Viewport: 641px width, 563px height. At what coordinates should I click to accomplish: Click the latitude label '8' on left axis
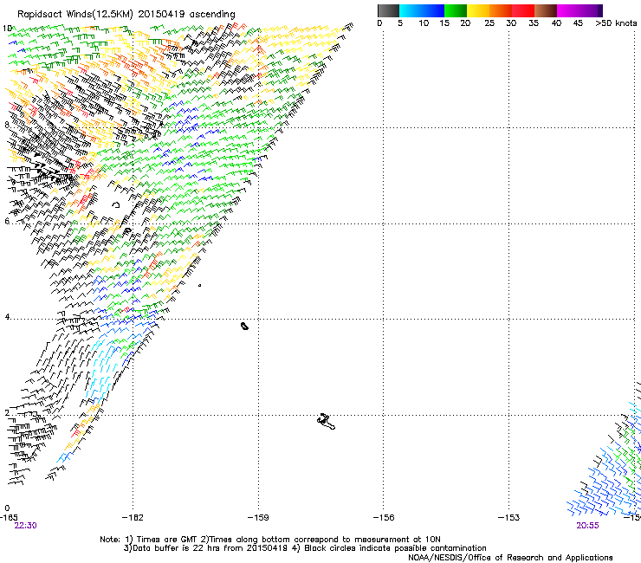(x=7, y=125)
